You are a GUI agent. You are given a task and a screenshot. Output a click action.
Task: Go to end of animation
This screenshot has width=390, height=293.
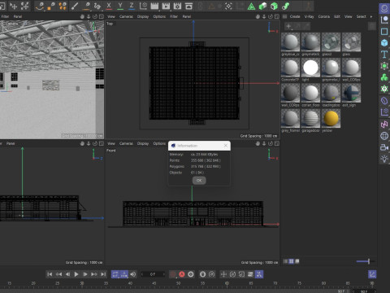103,274
